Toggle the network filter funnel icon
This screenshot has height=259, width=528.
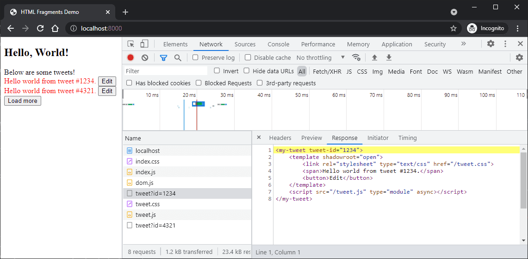point(164,57)
